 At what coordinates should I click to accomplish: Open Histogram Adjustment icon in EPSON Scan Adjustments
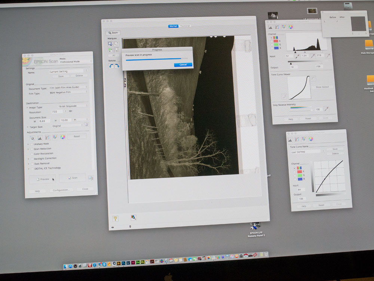40,138
